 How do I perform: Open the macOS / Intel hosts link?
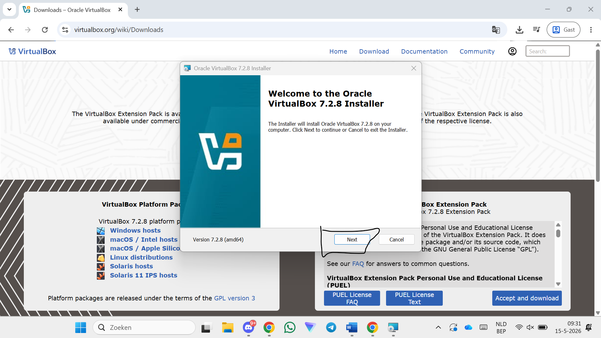pos(144,240)
